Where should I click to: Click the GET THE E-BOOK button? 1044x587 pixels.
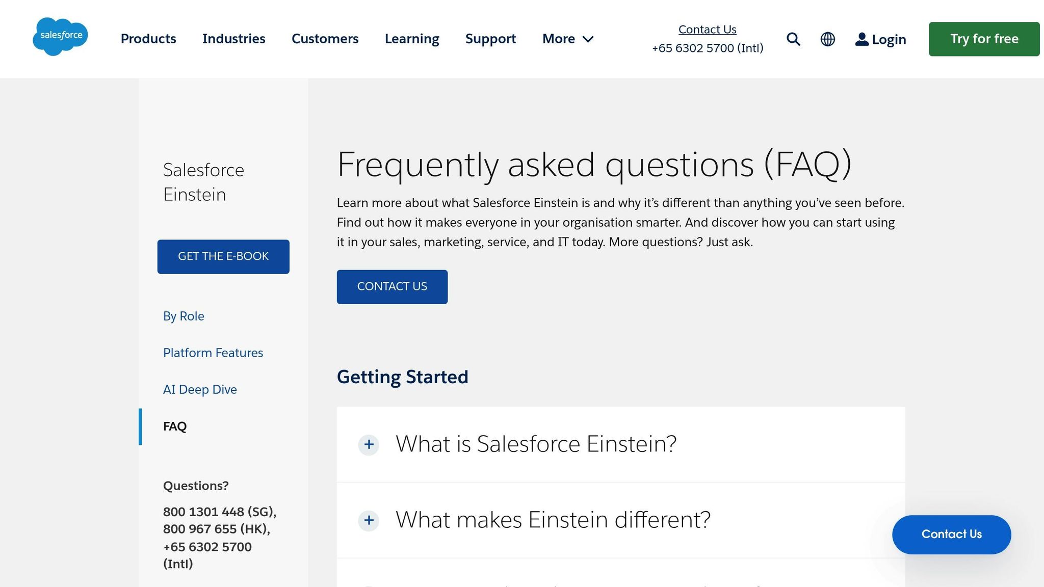pos(223,256)
